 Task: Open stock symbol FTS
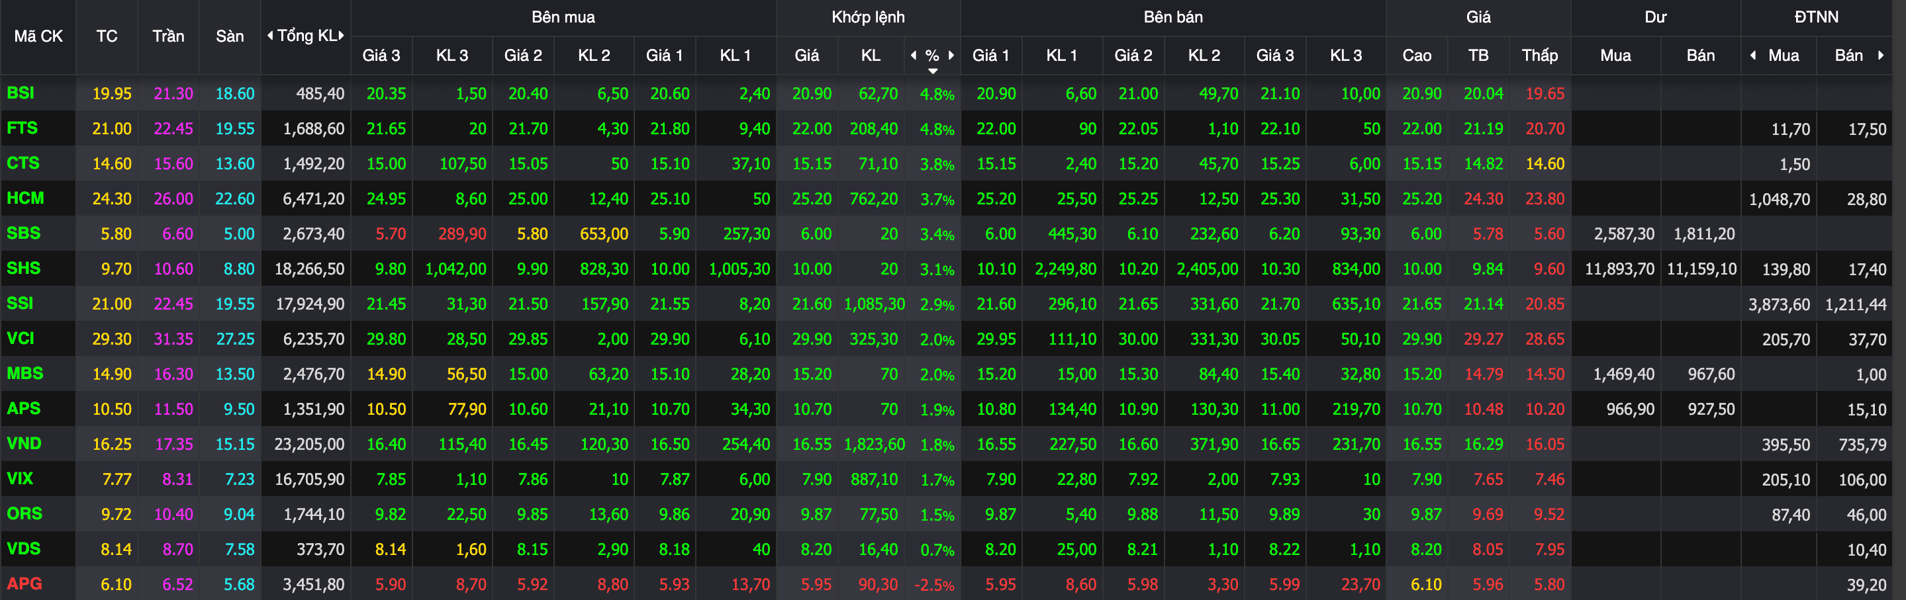tap(21, 128)
